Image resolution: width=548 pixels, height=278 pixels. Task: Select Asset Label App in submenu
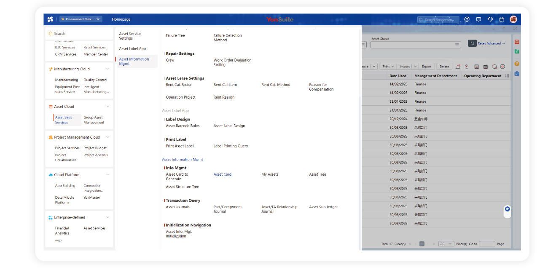pos(132,49)
